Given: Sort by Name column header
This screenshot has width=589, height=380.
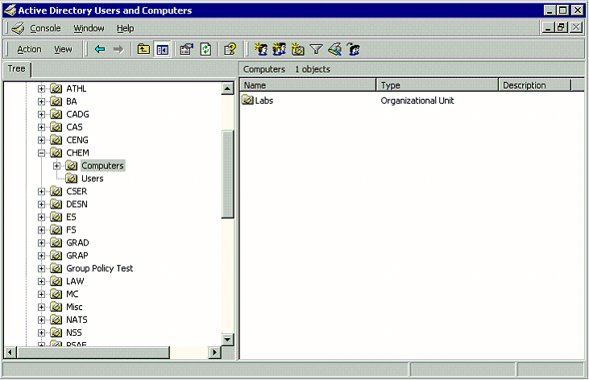Looking at the screenshot, I should [x=308, y=85].
